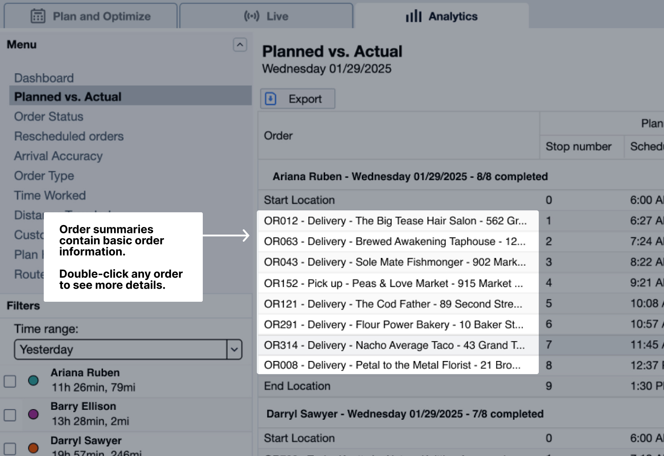Open the Time range dropdown arrow
The width and height of the screenshot is (664, 456).
234,349
